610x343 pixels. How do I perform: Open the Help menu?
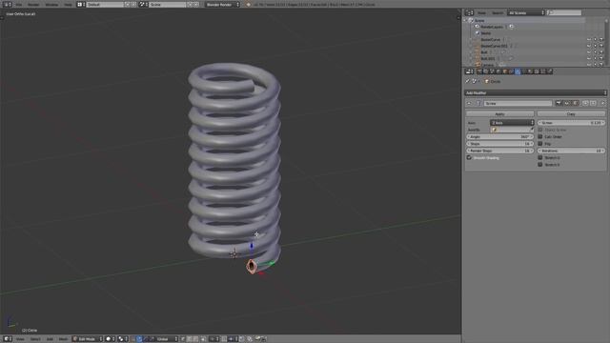click(68, 4)
